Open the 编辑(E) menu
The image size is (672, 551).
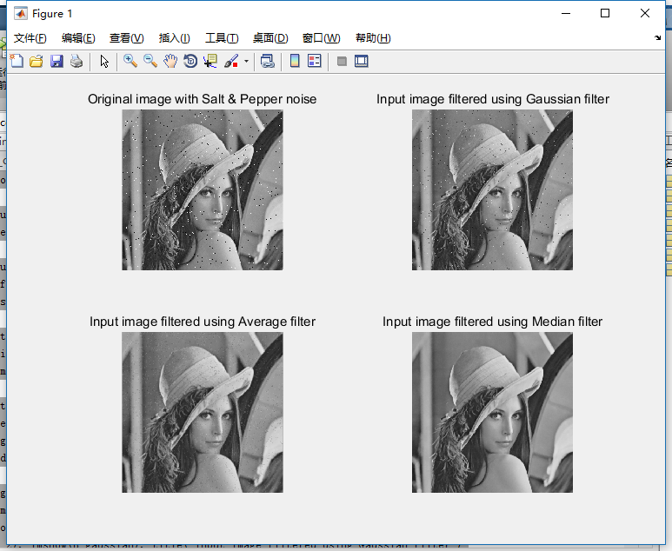[x=78, y=38]
